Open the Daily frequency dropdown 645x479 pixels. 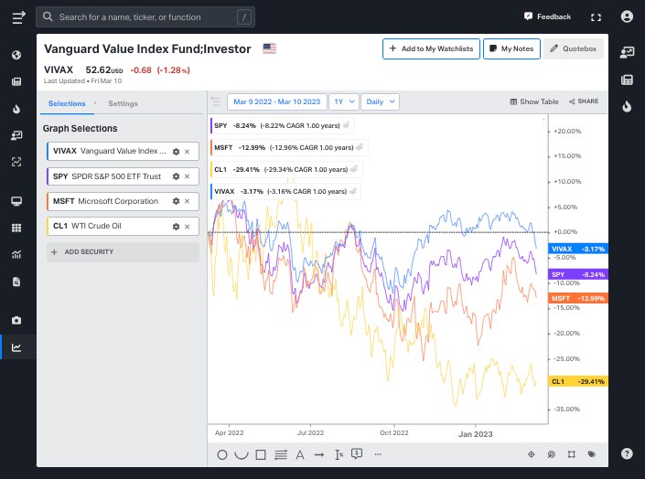pyautogui.click(x=380, y=101)
